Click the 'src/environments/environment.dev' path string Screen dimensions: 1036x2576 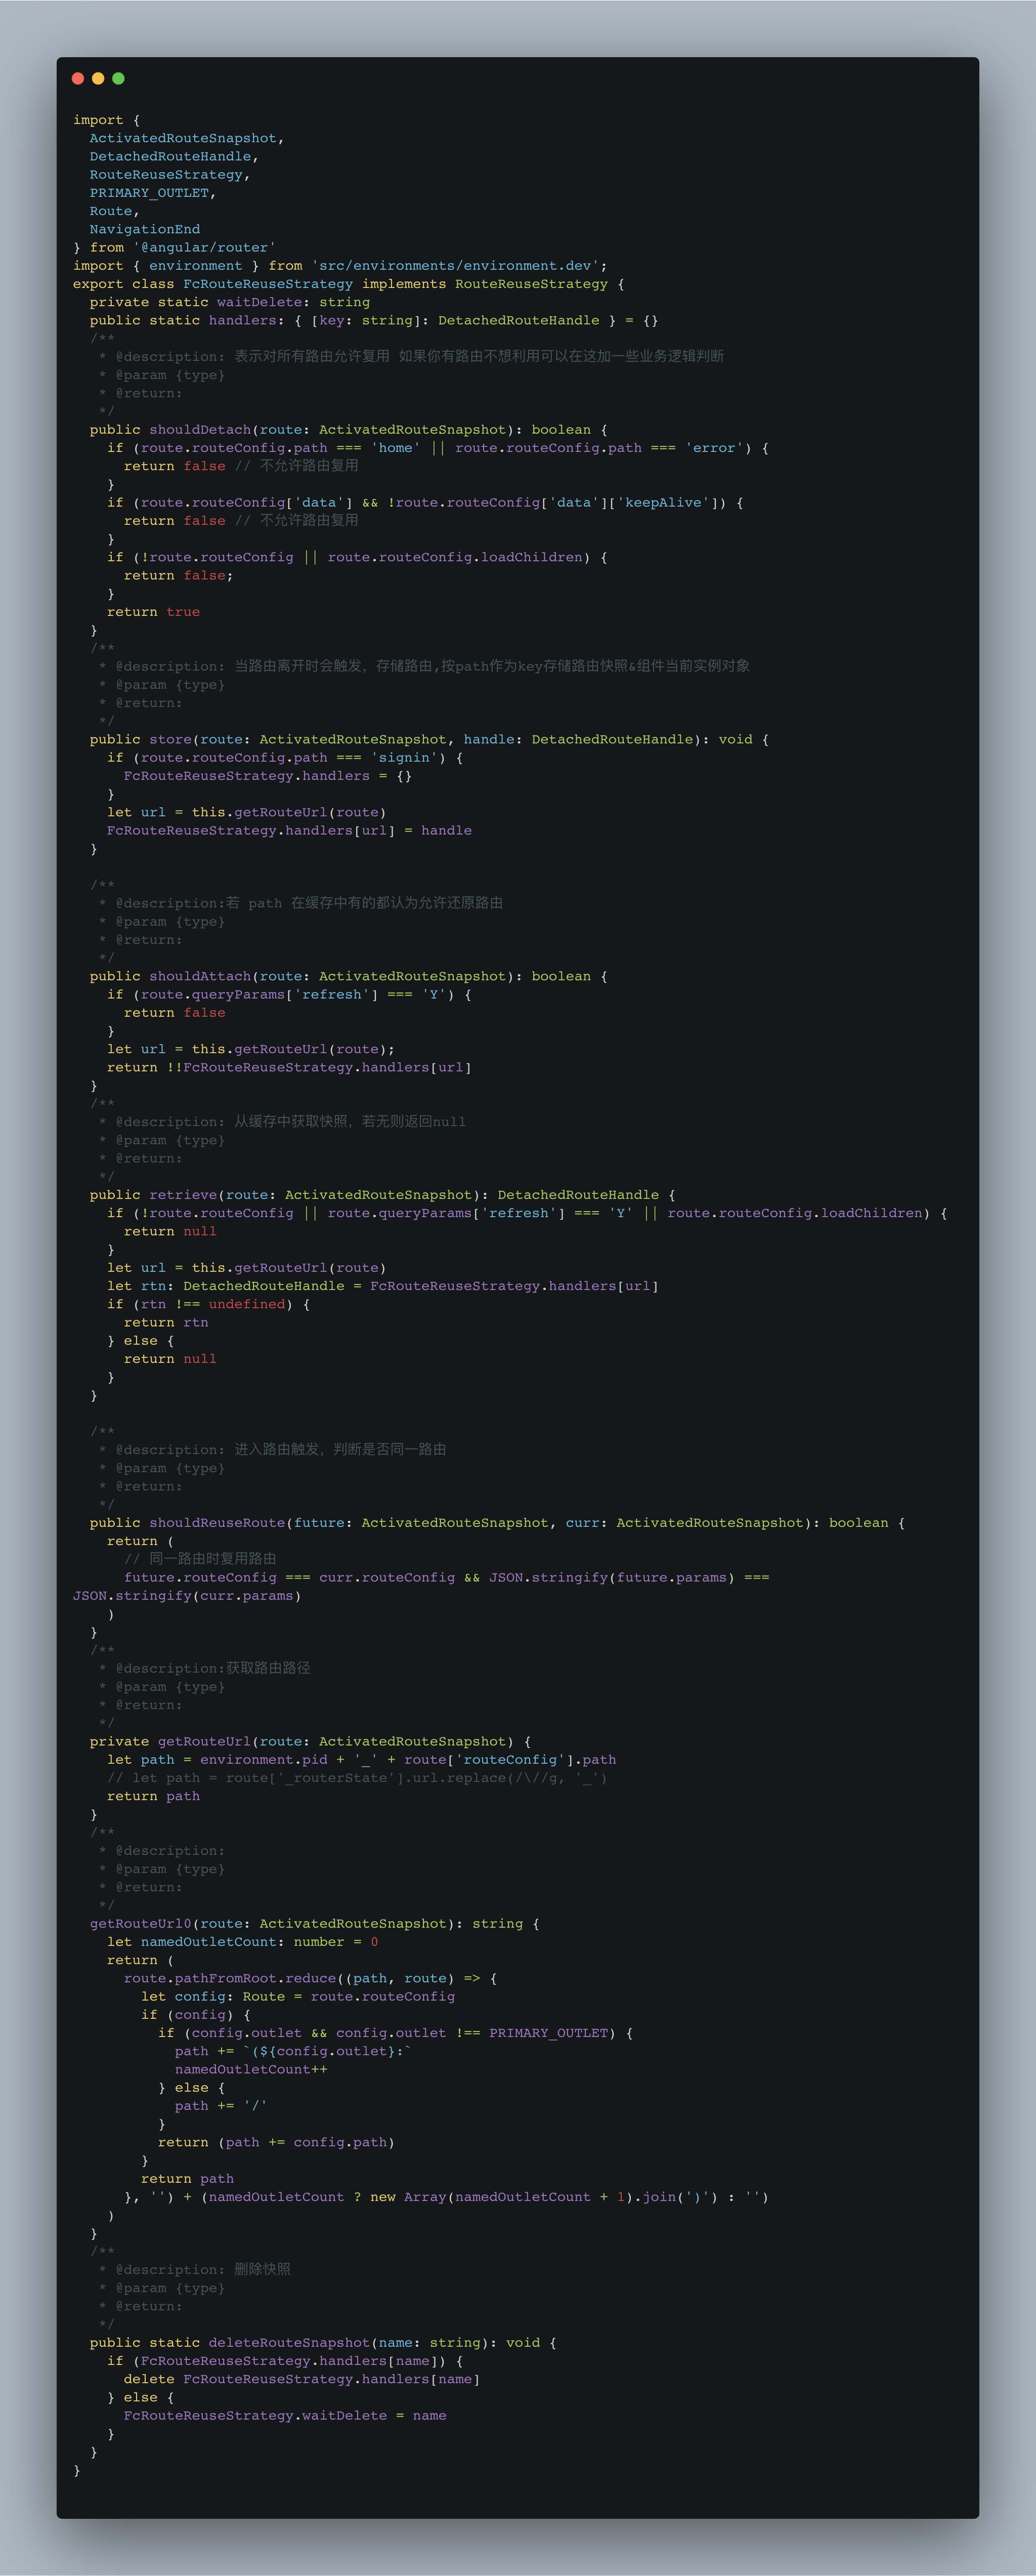[x=455, y=265]
